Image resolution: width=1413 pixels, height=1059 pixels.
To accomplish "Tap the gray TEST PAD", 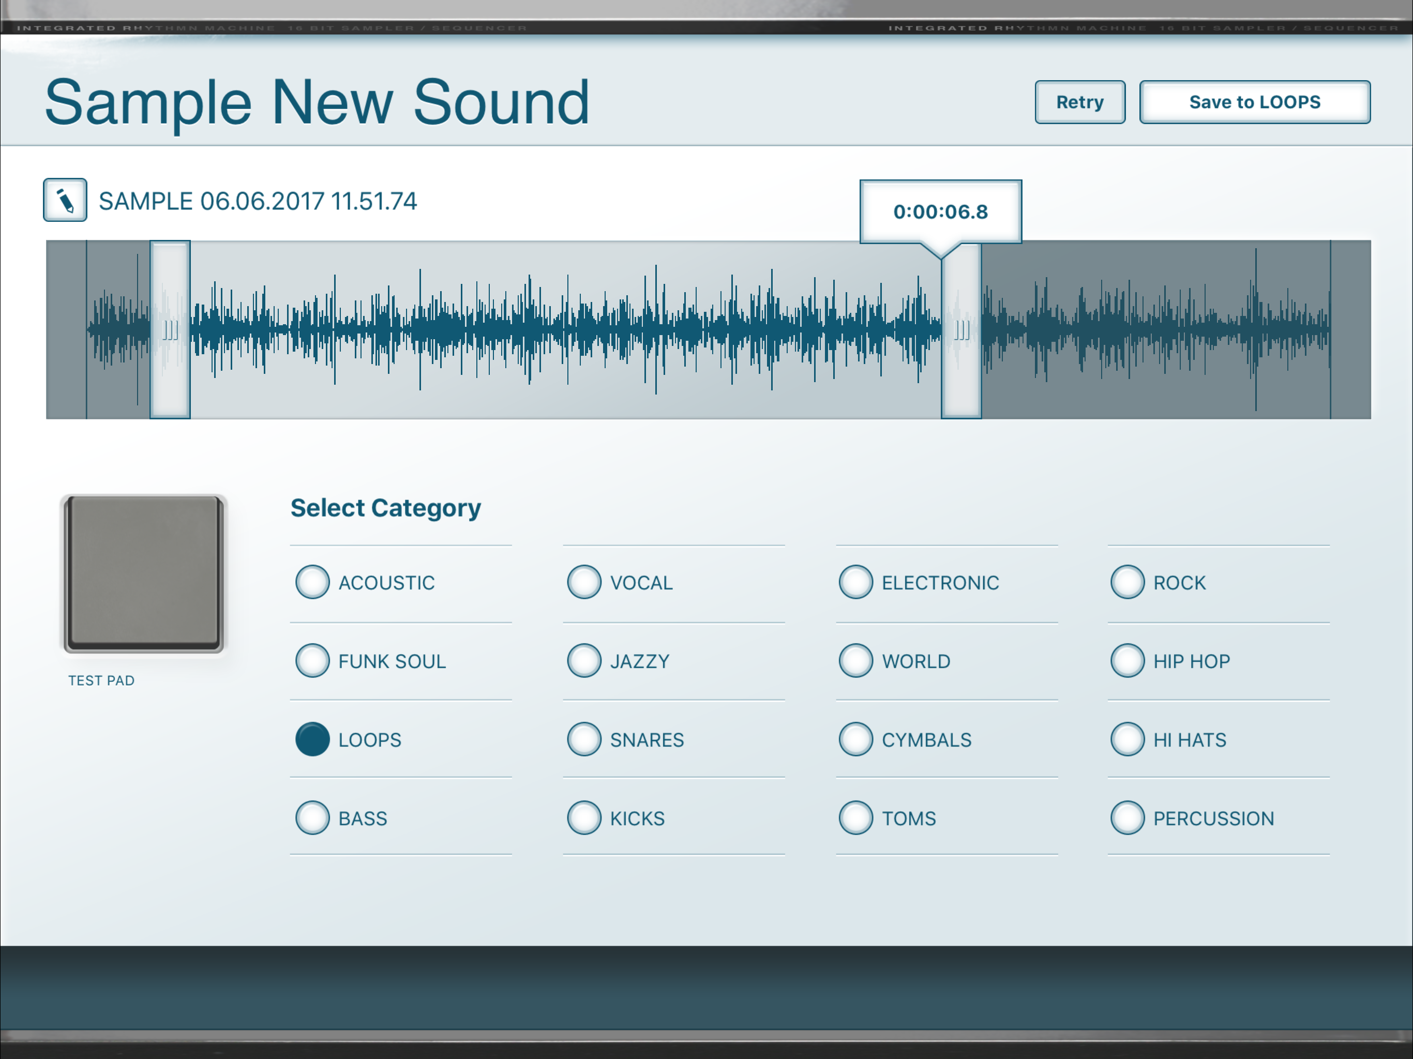I will coord(144,573).
